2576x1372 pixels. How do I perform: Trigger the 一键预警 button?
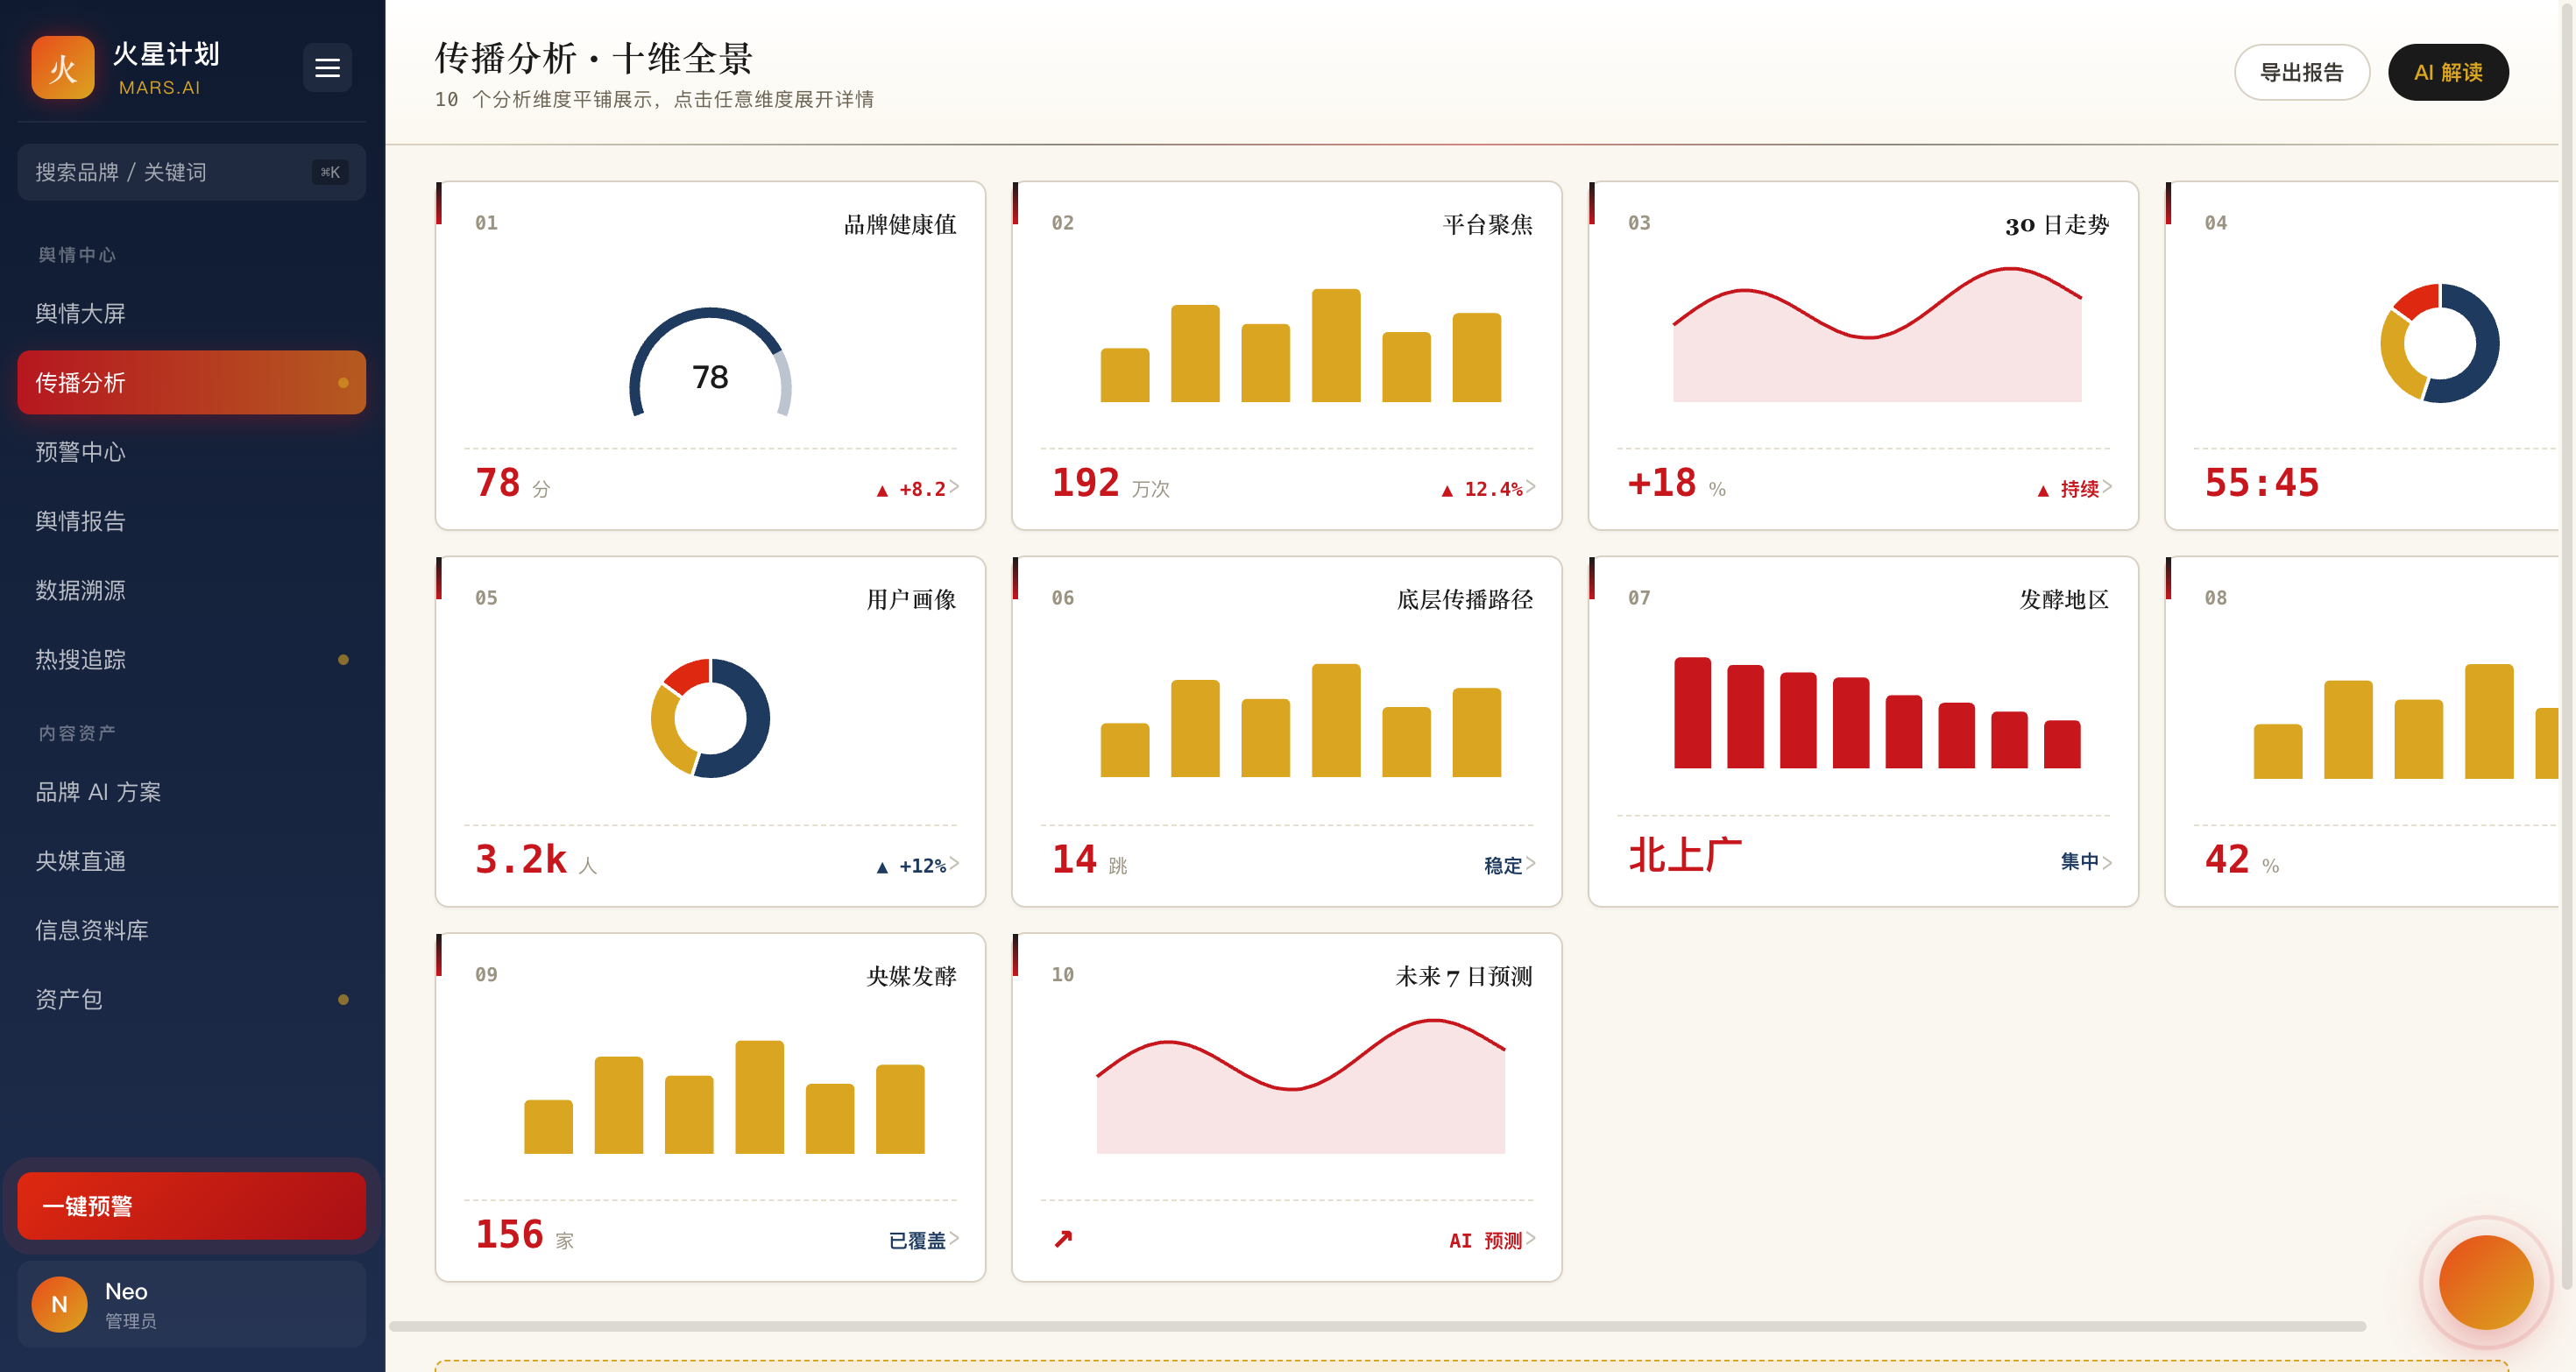coord(191,1206)
